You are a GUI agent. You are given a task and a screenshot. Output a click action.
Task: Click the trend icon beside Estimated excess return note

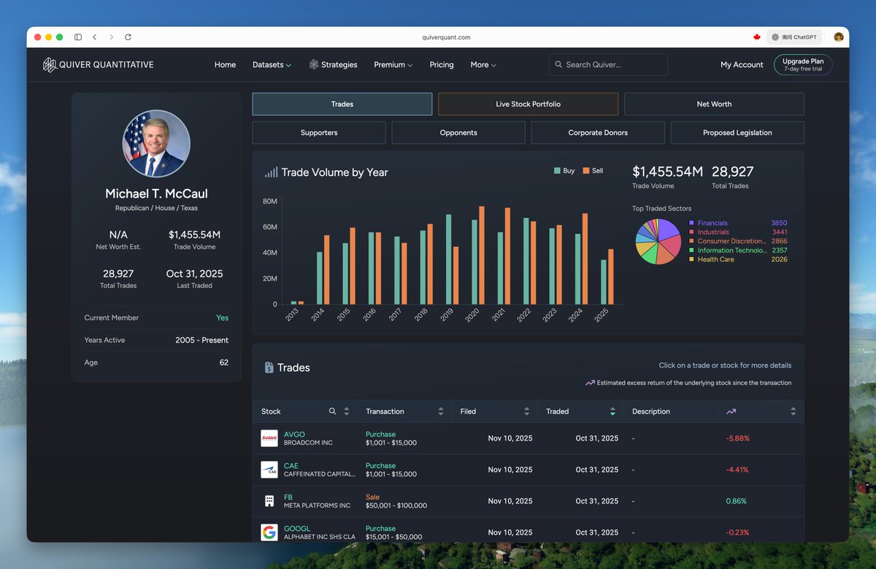point(590,382)
